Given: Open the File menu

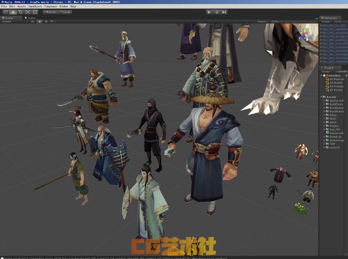Looking at the screenshot, I should pyautogui.click(x=4, y=6).
